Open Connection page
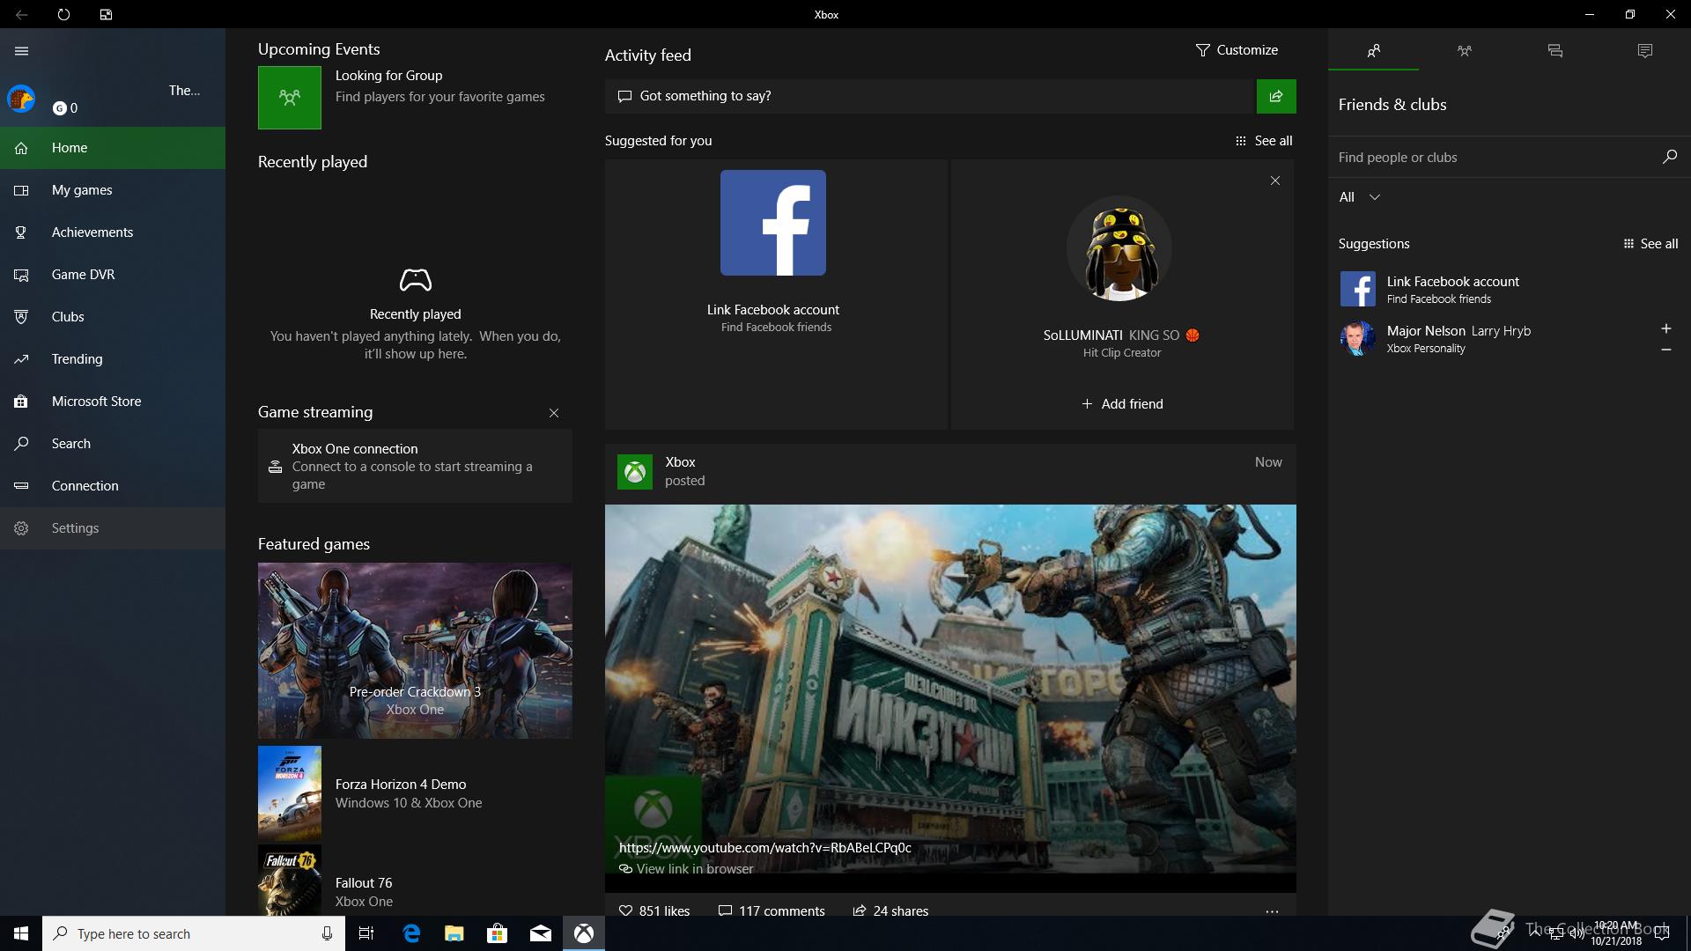Image resolution: width=1691 pixels, height=951 pixels. coord(113,486)
